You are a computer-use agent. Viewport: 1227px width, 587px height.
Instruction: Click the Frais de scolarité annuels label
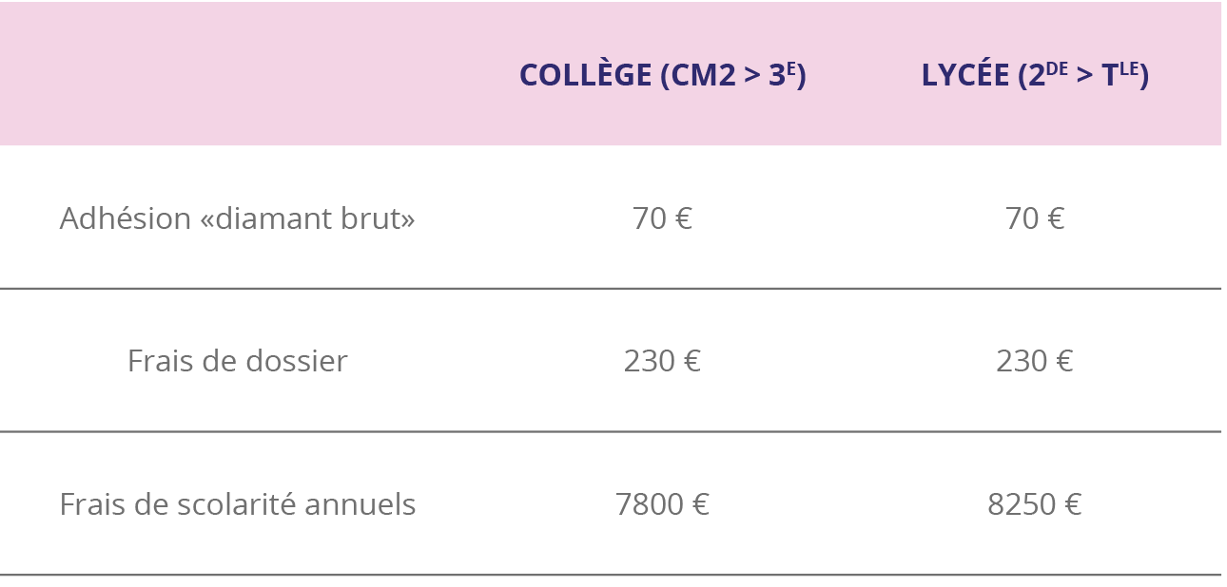point(238,504)
